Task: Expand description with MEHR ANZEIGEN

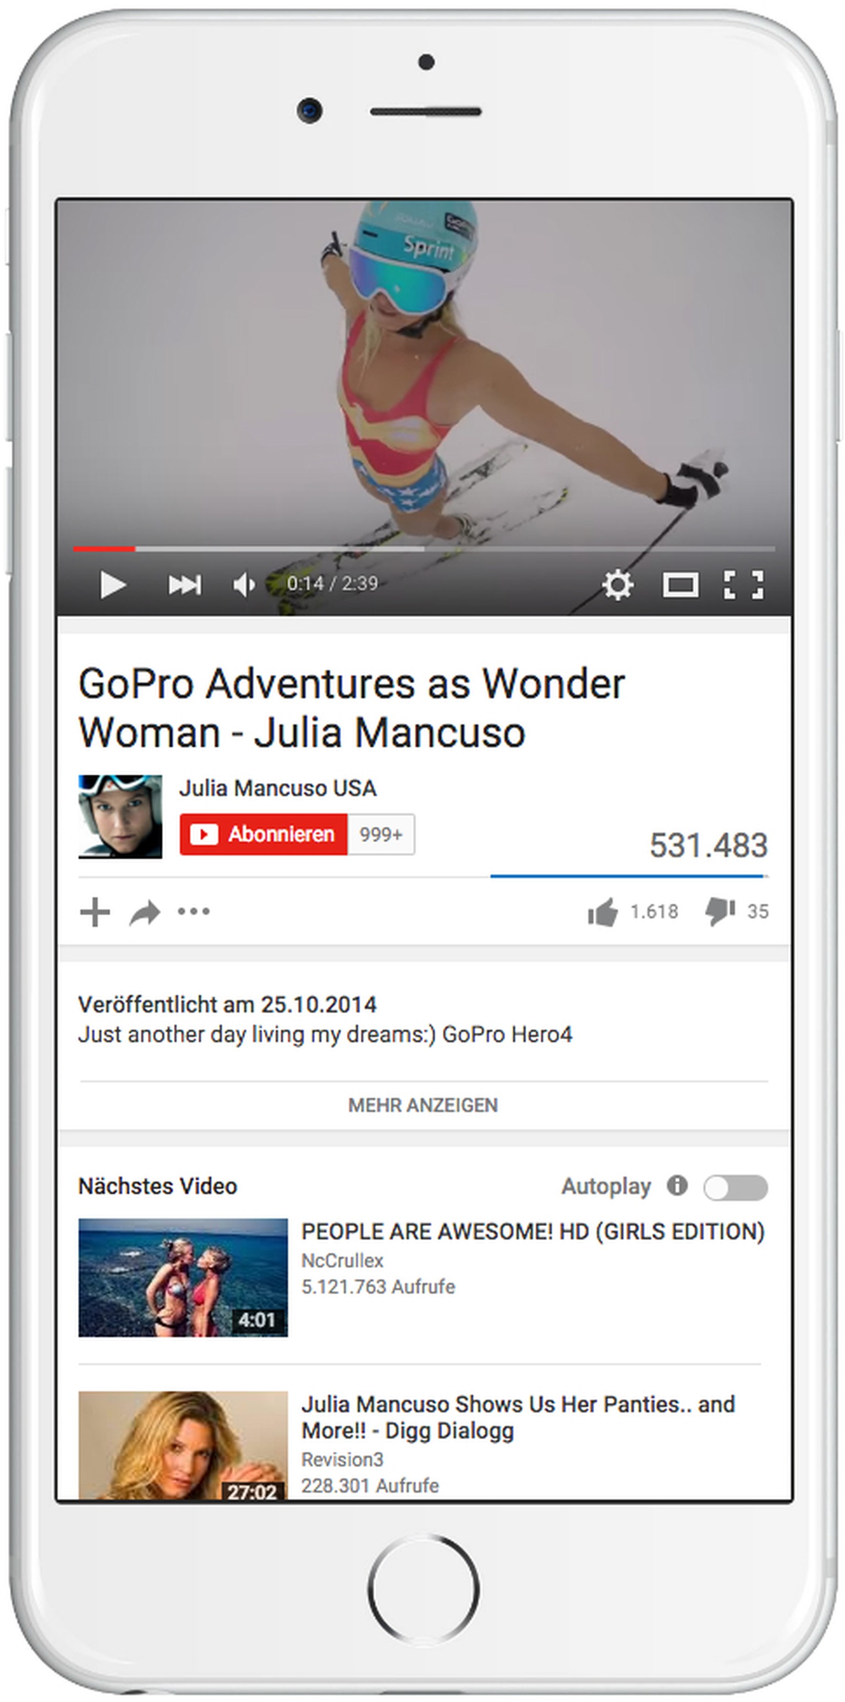Action: pyautogui.click(x=423, y=1105)
